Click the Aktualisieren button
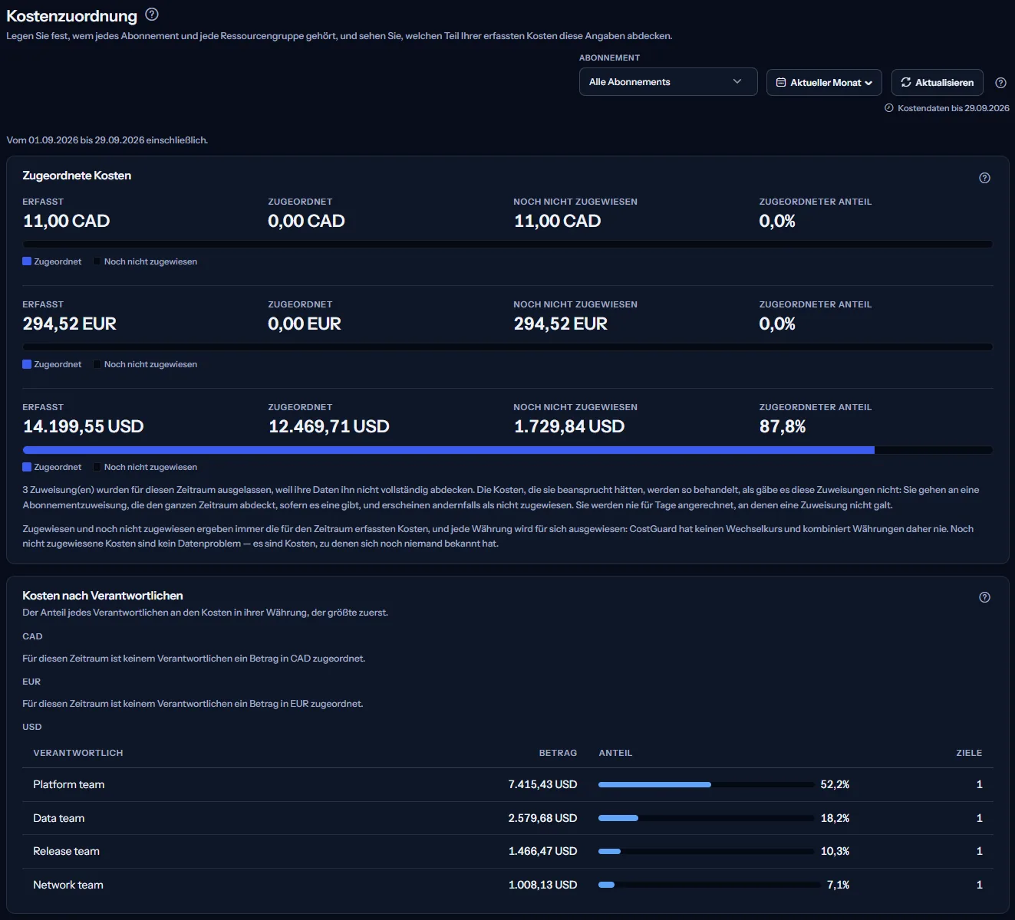The width and height of the screenshot is (1015, 920). coord(937,83)
